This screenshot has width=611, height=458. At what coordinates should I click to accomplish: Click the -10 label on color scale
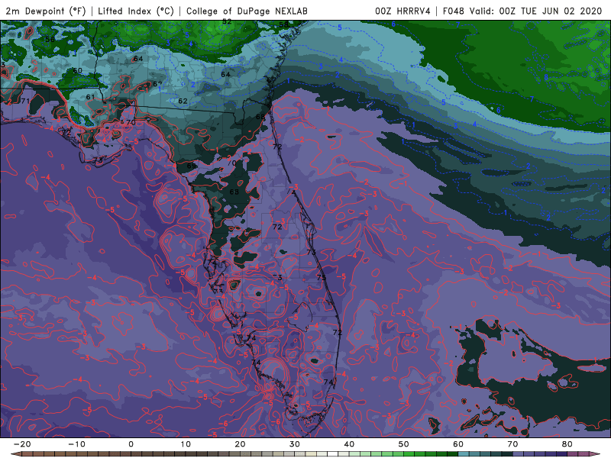click(x=76, y=444)
